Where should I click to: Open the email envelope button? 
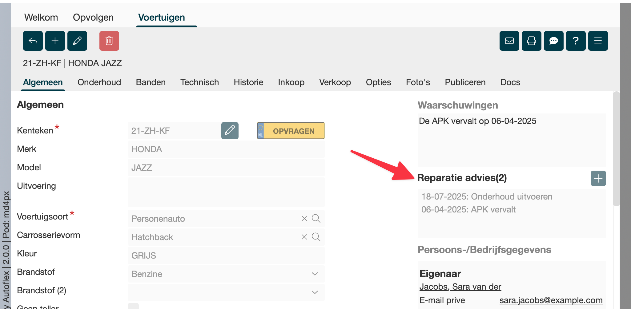pos(509,41)
